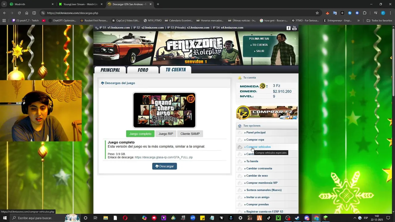Click » SALIR to log out
395x222 pixels.
pyautogui.click(x=259, y=51)
